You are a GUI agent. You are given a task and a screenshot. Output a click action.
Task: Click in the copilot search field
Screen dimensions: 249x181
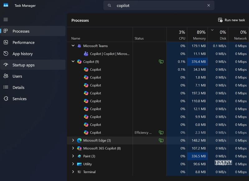159,6
